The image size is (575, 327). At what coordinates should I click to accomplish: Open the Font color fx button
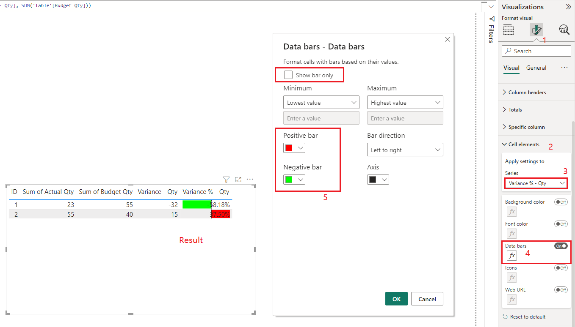tap(512, 233)
